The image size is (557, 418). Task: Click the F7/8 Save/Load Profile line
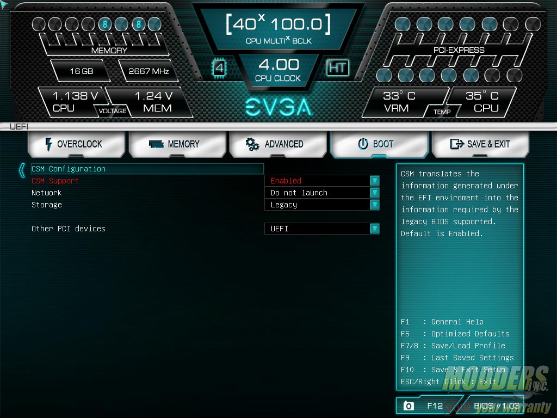pos(453,346)
